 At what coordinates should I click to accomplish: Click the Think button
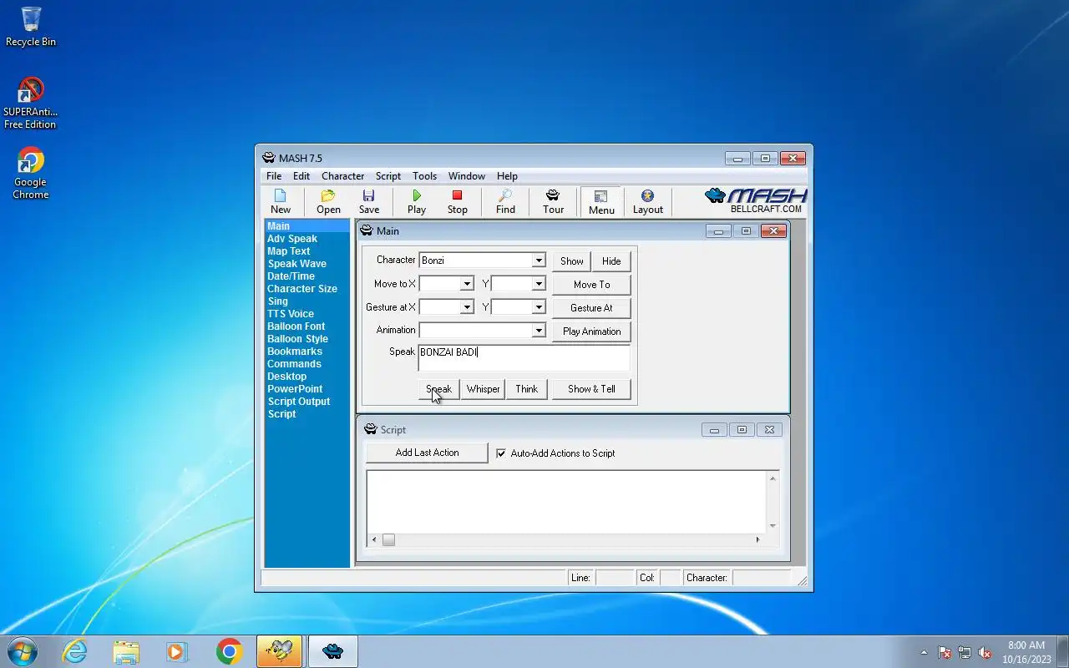527,389
